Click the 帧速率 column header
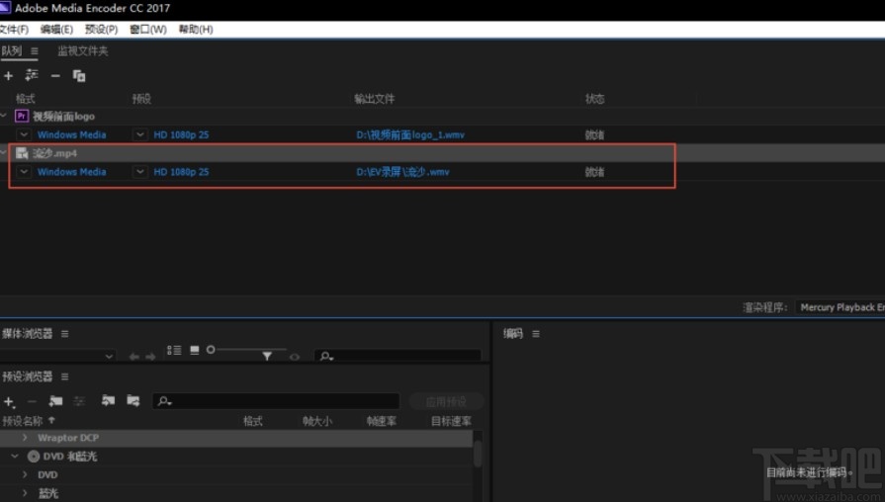The width and height of the screenshot is (885, 502). 382,421
